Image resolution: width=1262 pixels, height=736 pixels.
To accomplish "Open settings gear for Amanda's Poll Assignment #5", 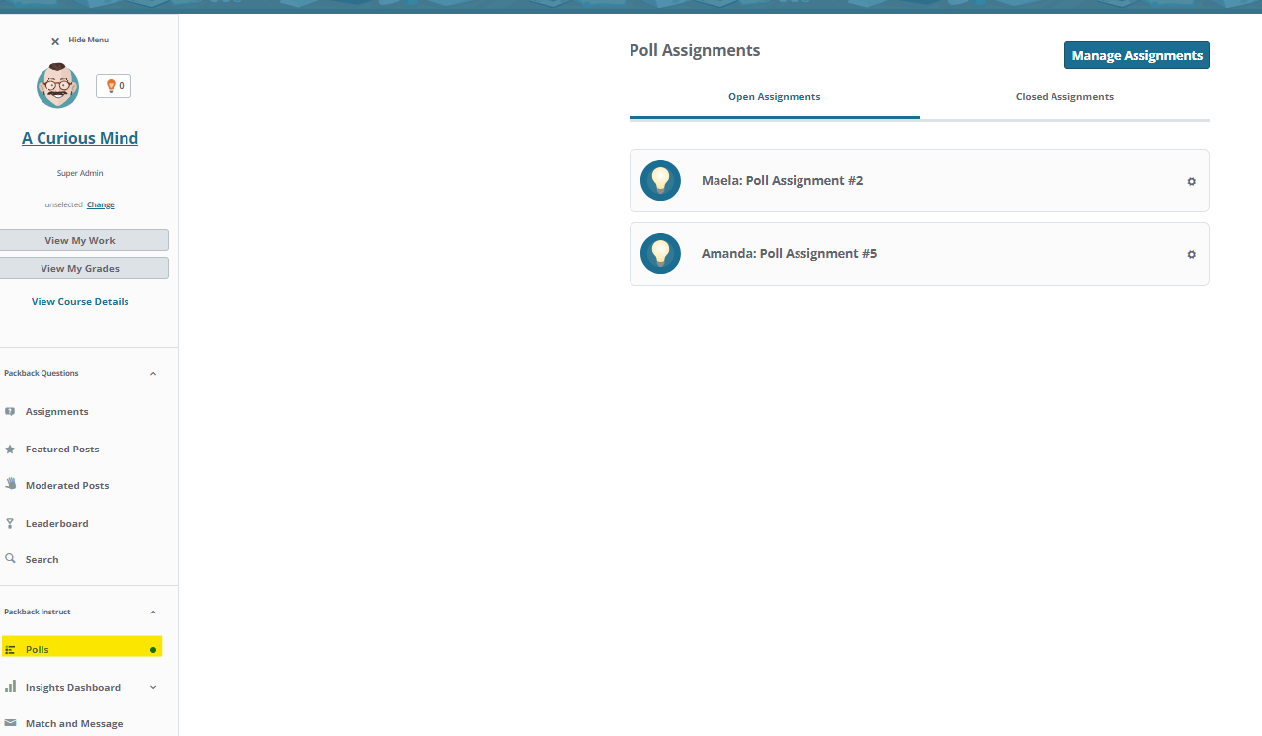I will 1191,254.
